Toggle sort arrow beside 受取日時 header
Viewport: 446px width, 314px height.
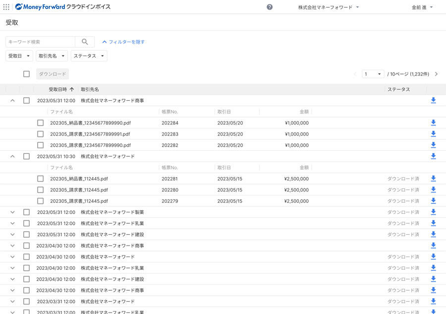tap(72, 89)
